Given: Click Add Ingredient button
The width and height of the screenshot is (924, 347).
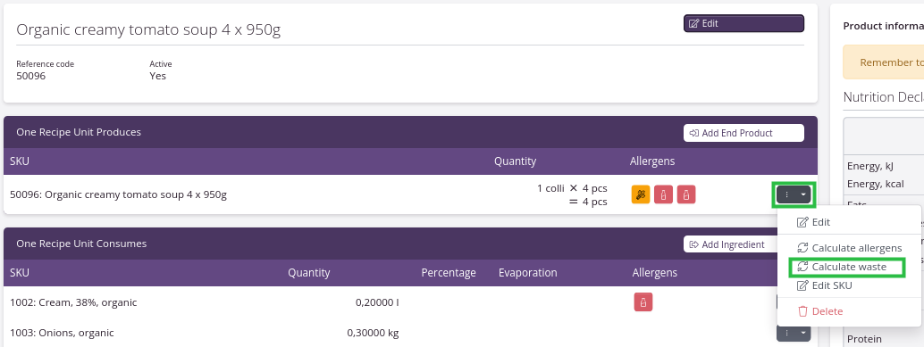Looking at the screenshot, I should click(x=730, y=244).
